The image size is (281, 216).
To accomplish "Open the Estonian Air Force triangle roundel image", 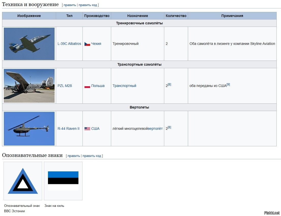I will coord(23,181).
